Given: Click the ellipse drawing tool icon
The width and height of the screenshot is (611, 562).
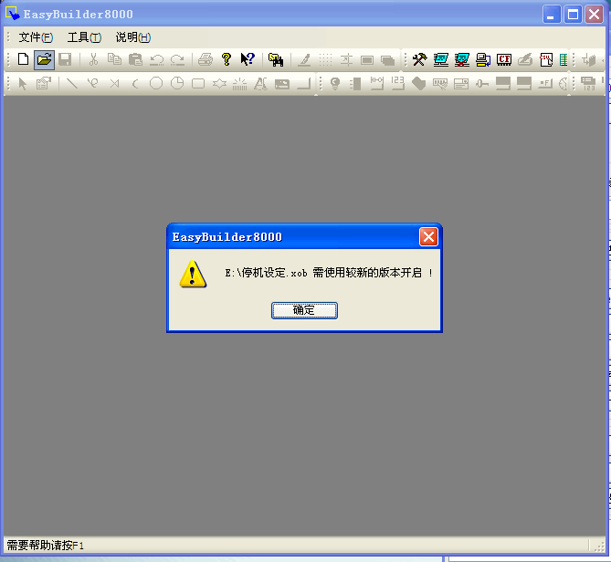Looking at the screenshot, I should click(x=156, y=84).
